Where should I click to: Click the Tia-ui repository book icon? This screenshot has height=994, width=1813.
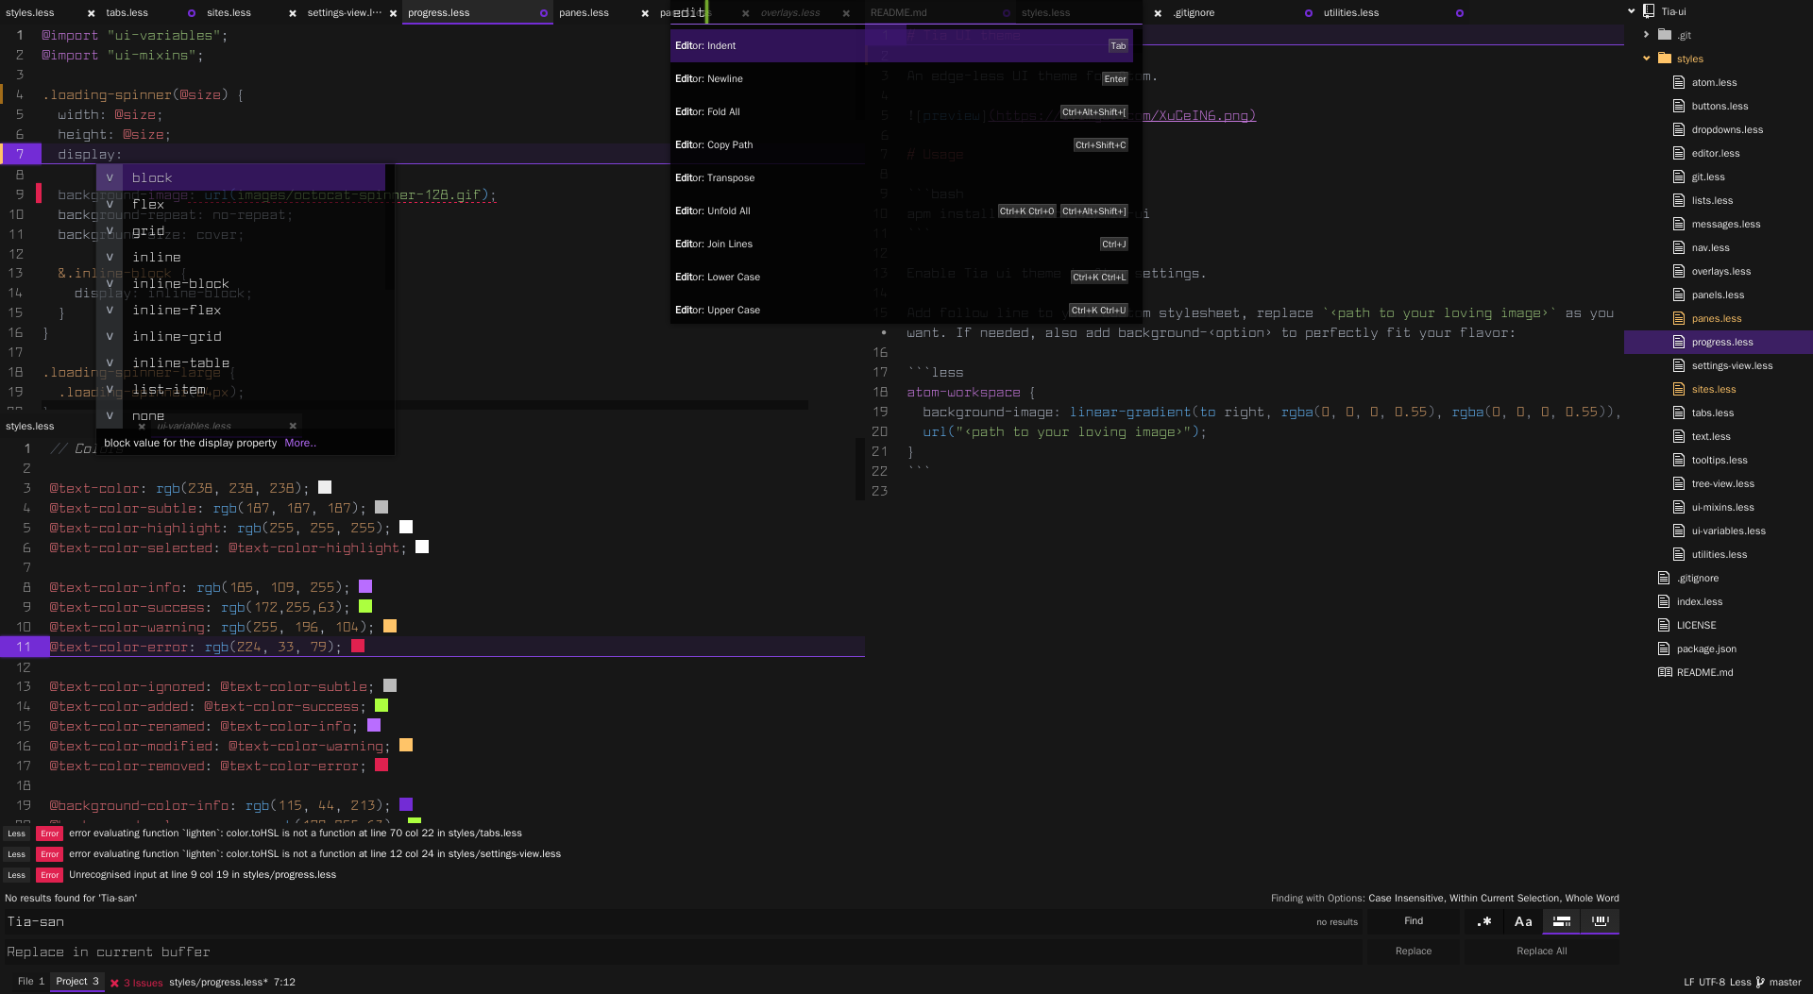click(1649, 11)
